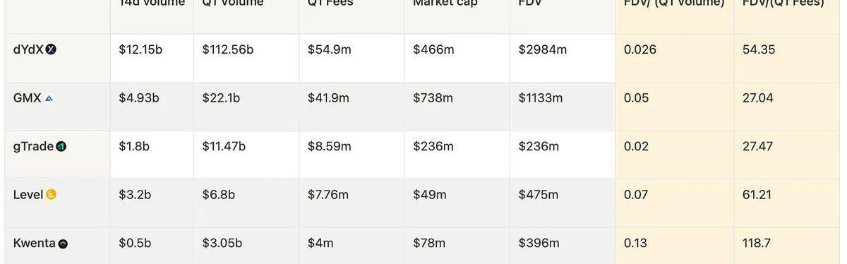
Task: Click the dYdX logo icon
Action: pos(51,49)
